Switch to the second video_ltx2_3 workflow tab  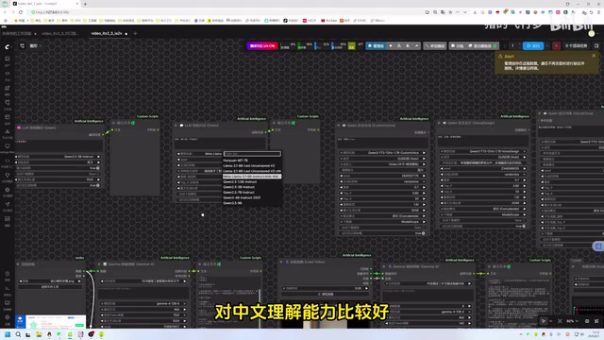tap(60, 34)
